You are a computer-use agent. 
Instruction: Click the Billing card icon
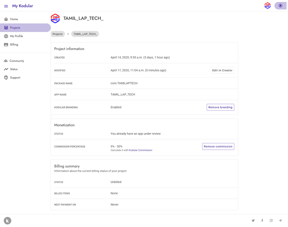point(6,44)
